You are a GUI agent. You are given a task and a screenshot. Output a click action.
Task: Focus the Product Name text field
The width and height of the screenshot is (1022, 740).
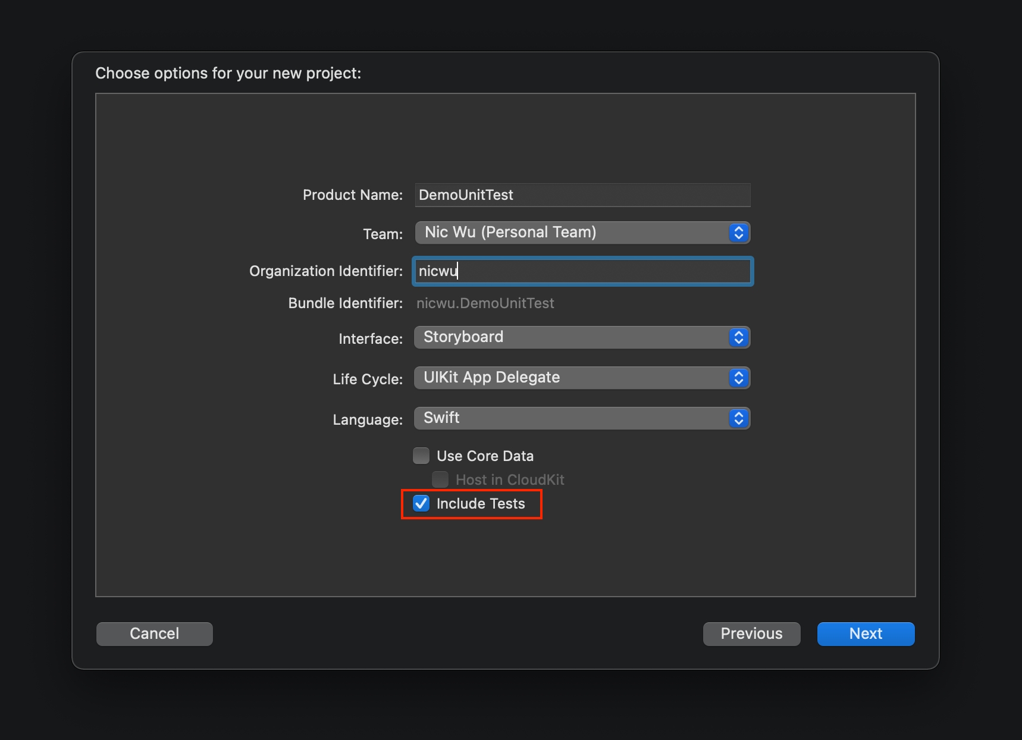(x=582, y=195)
